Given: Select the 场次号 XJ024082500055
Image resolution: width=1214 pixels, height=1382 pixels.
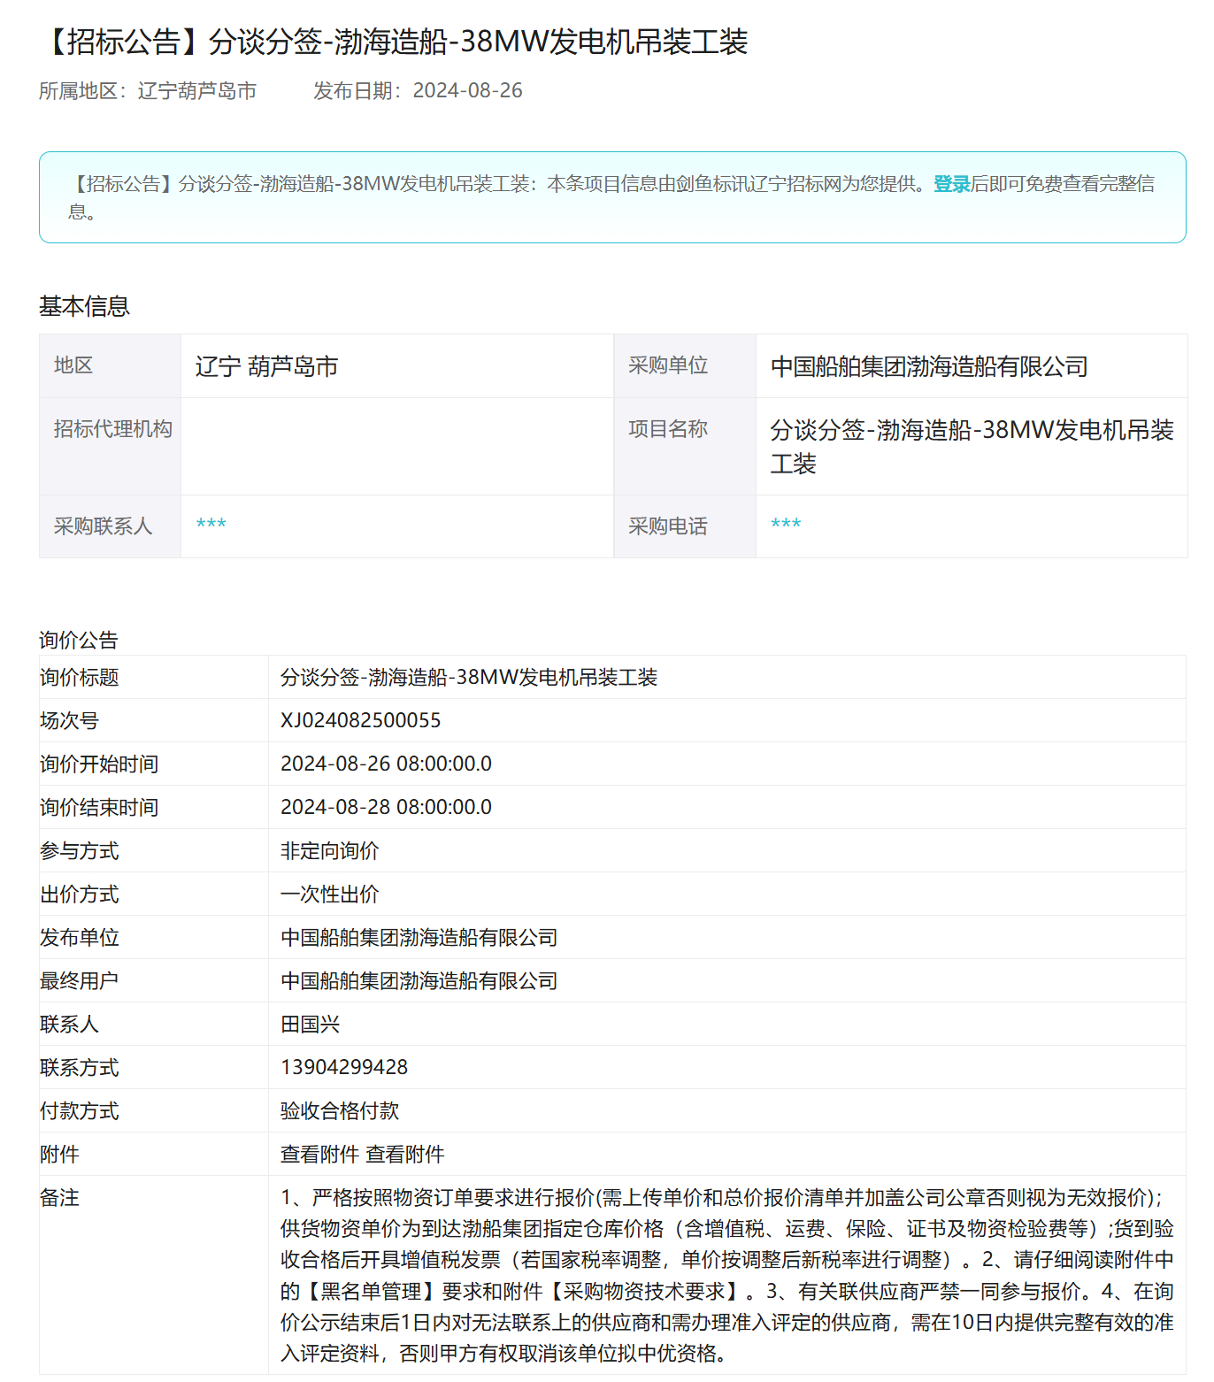Looking at the screenshot, I should (x=360, y=720).
